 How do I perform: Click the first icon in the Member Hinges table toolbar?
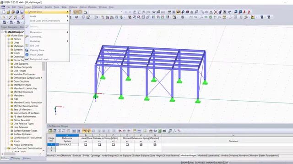pos(50,131)
